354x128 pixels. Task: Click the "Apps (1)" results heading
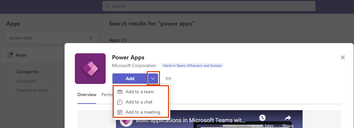[x=118, y=40]
